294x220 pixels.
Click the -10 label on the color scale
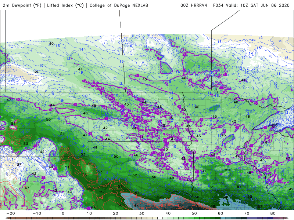pyautogui.click(x=37, y=213)
